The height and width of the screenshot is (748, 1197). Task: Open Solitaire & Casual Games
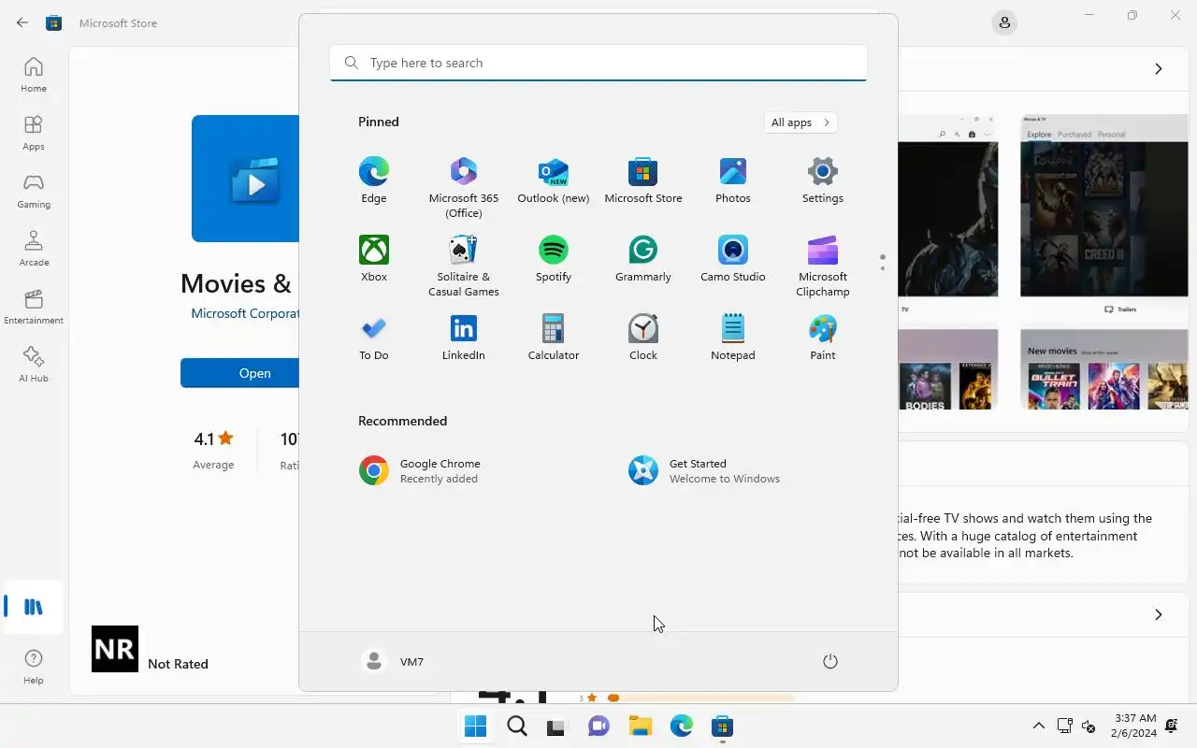(464, 266)
